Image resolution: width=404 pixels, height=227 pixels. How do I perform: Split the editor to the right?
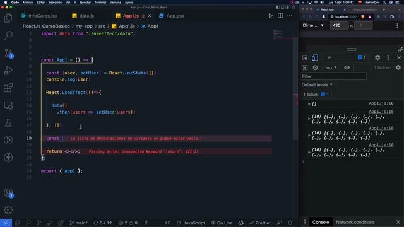click(x=280, y=16)
